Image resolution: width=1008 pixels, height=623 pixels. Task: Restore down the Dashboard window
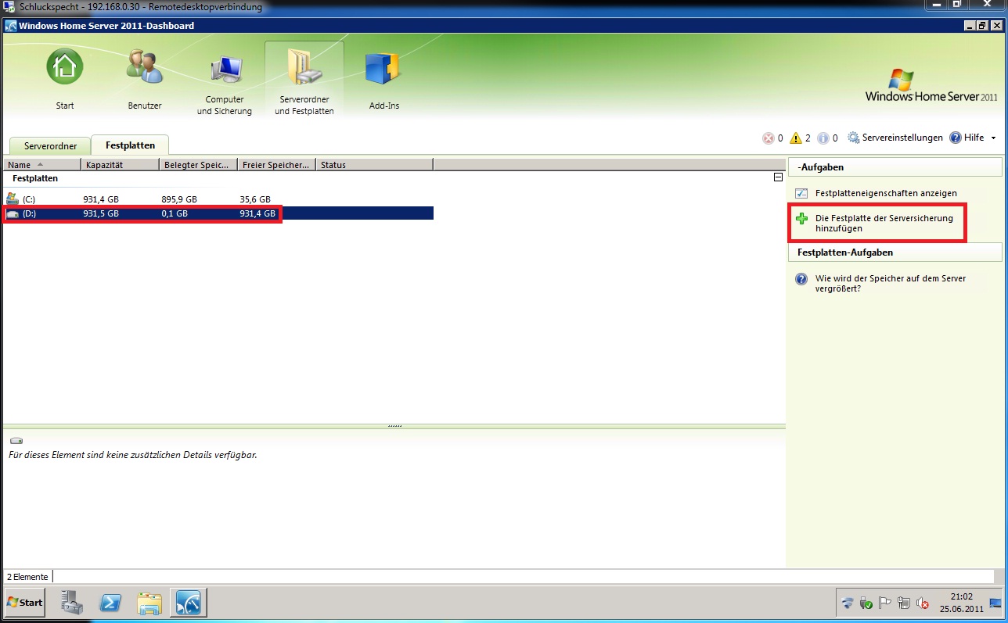(981, 26)
